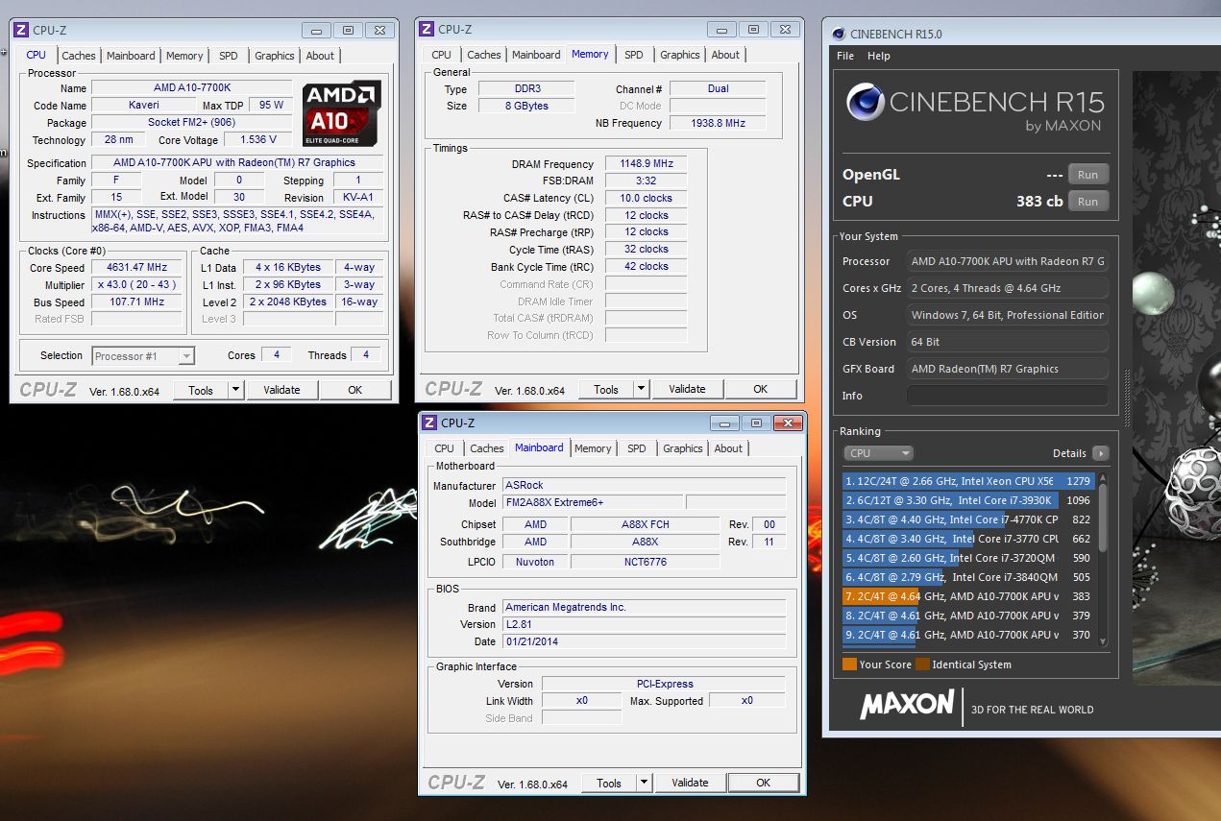Open the SPD tab in the Memory window
The image size is (1221, 821).
[633, 55]
